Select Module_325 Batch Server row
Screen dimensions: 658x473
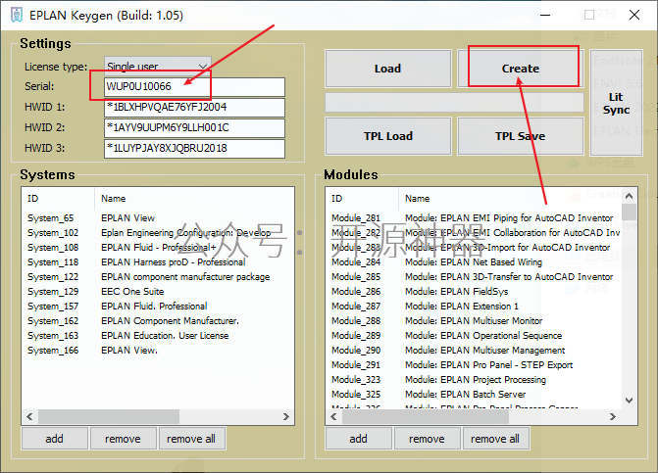474,395
